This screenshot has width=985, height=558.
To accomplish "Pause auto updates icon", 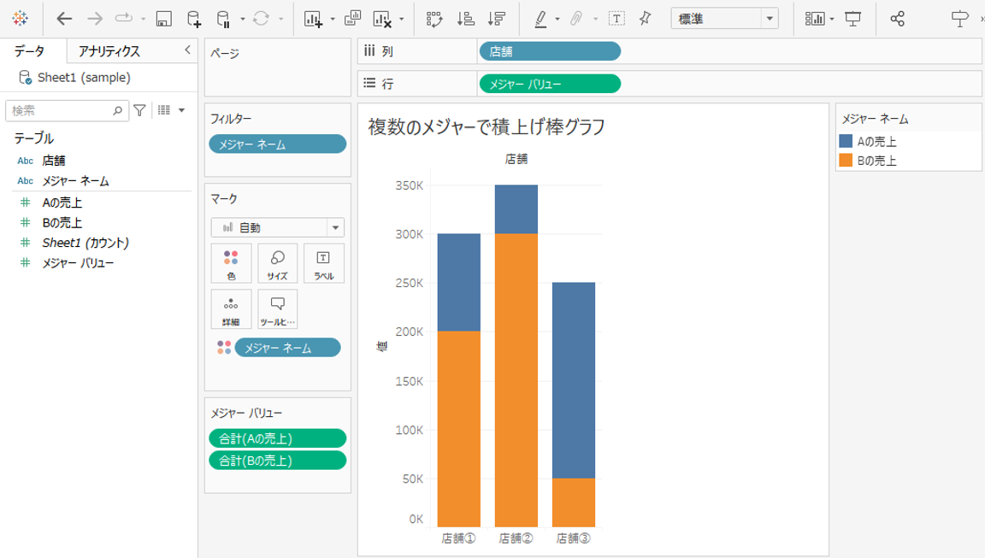I will [223, 19].
